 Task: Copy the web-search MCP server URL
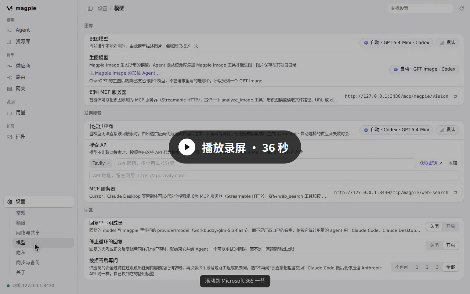tap(455, 193)
